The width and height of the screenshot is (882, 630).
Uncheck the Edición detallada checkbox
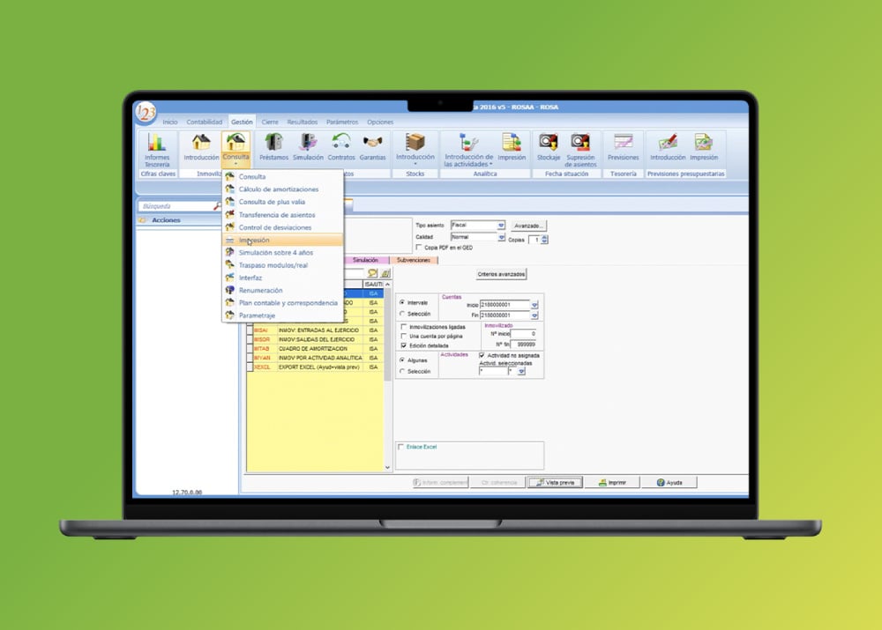click(403, 345)
